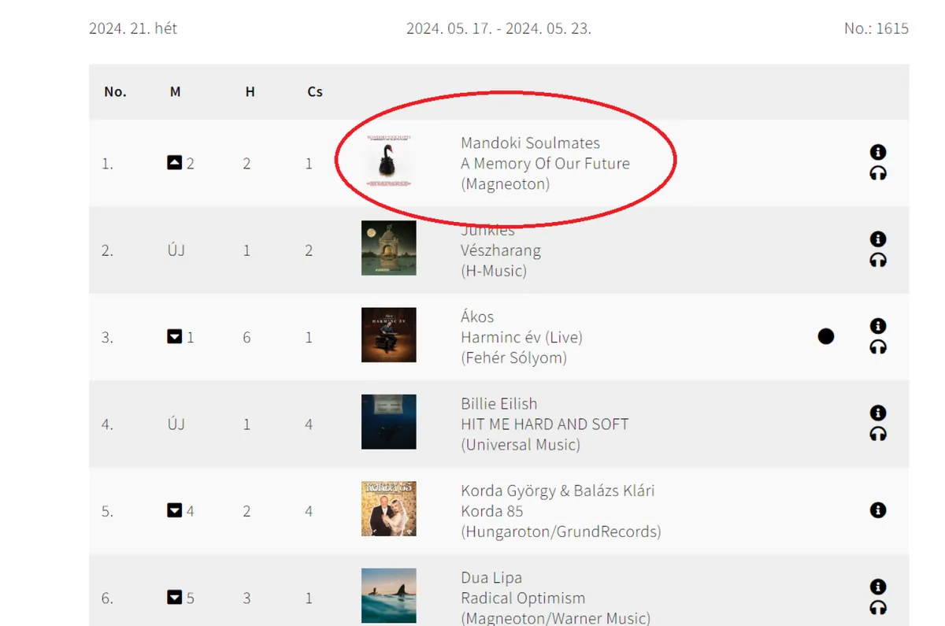Click the Korda 85 album title
The image size is (945, 626).
point(492,511)
